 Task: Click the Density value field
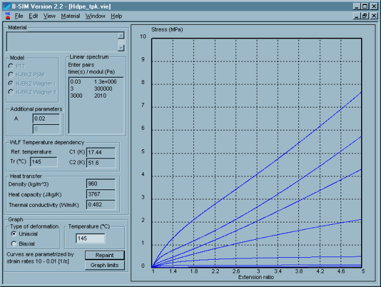click(x=100, y=184)
